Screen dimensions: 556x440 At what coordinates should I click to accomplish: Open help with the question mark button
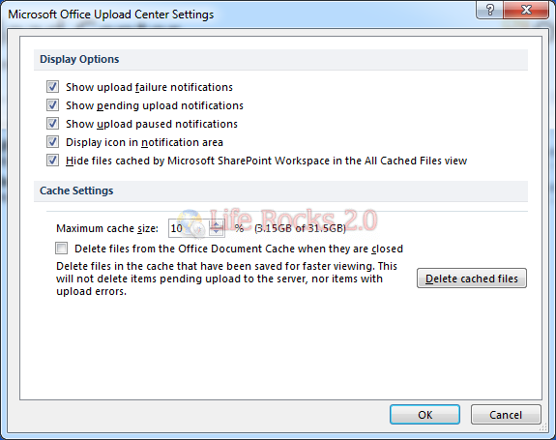[x=490, y=10]
